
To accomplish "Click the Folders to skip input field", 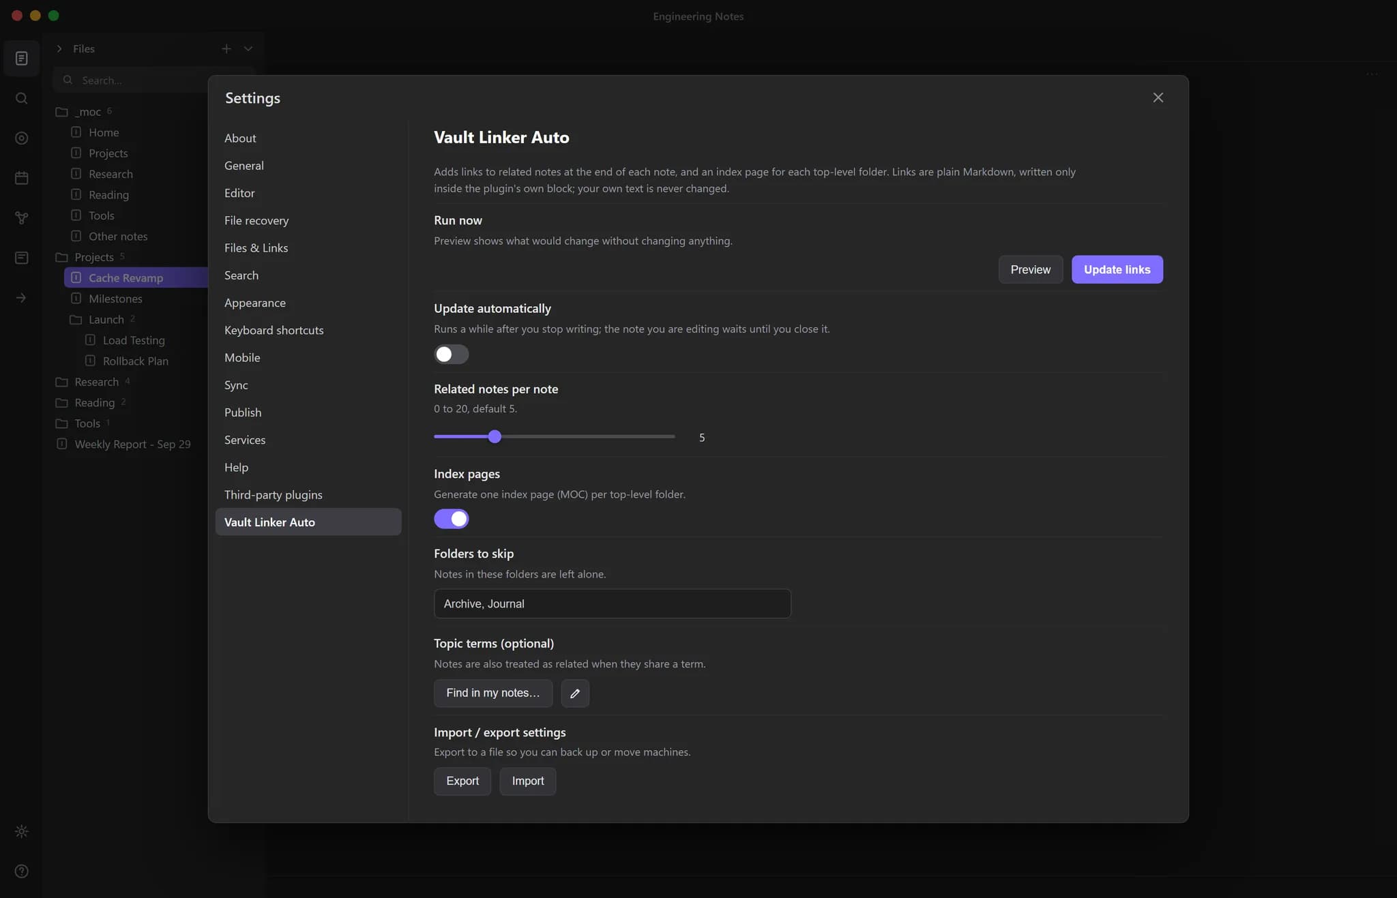I will [613, 603].
